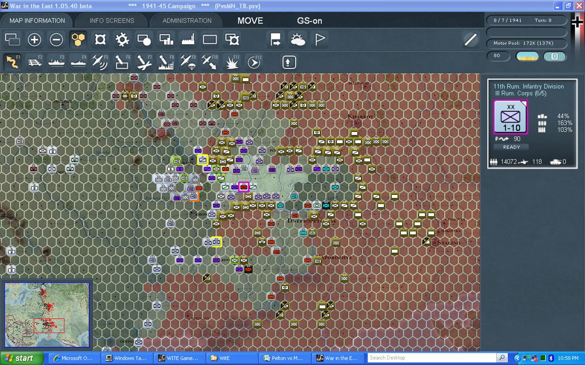Switch to the MAP INFORMATION tab

[x=37, y=21]
